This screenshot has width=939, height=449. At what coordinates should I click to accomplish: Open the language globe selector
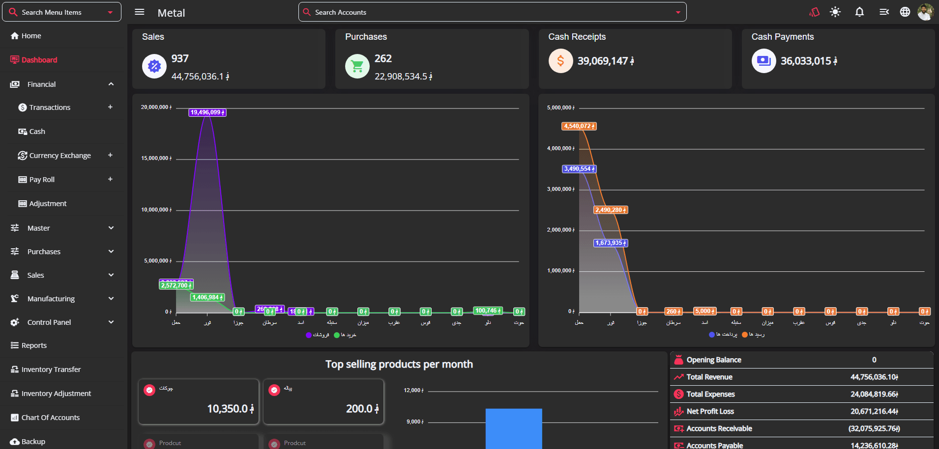point(905,11)
